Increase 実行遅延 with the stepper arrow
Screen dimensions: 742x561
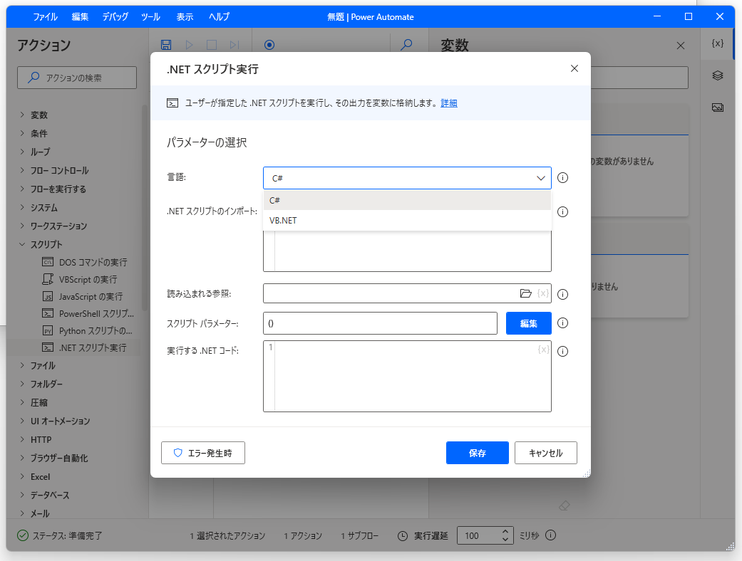pyautogui.click(x=505, y=531)
